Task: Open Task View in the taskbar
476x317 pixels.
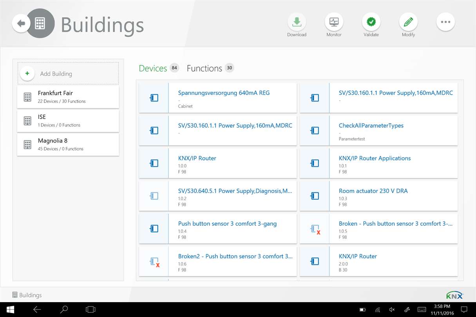Action: coord(90,310)
